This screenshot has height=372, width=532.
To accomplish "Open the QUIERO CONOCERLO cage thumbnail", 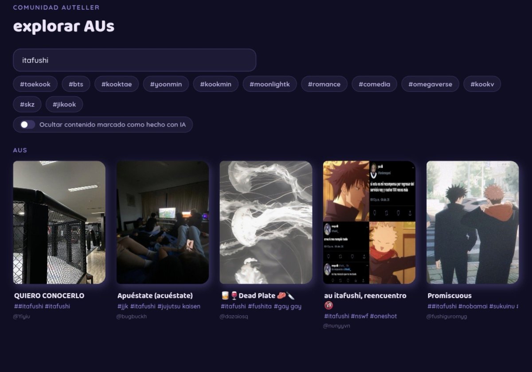I will [x=59, y=222].
